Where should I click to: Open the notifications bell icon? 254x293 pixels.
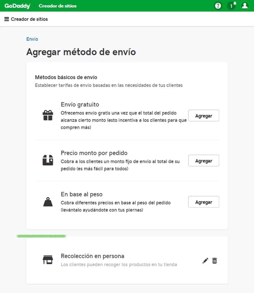pyautogui.click(x=232, y=6)
